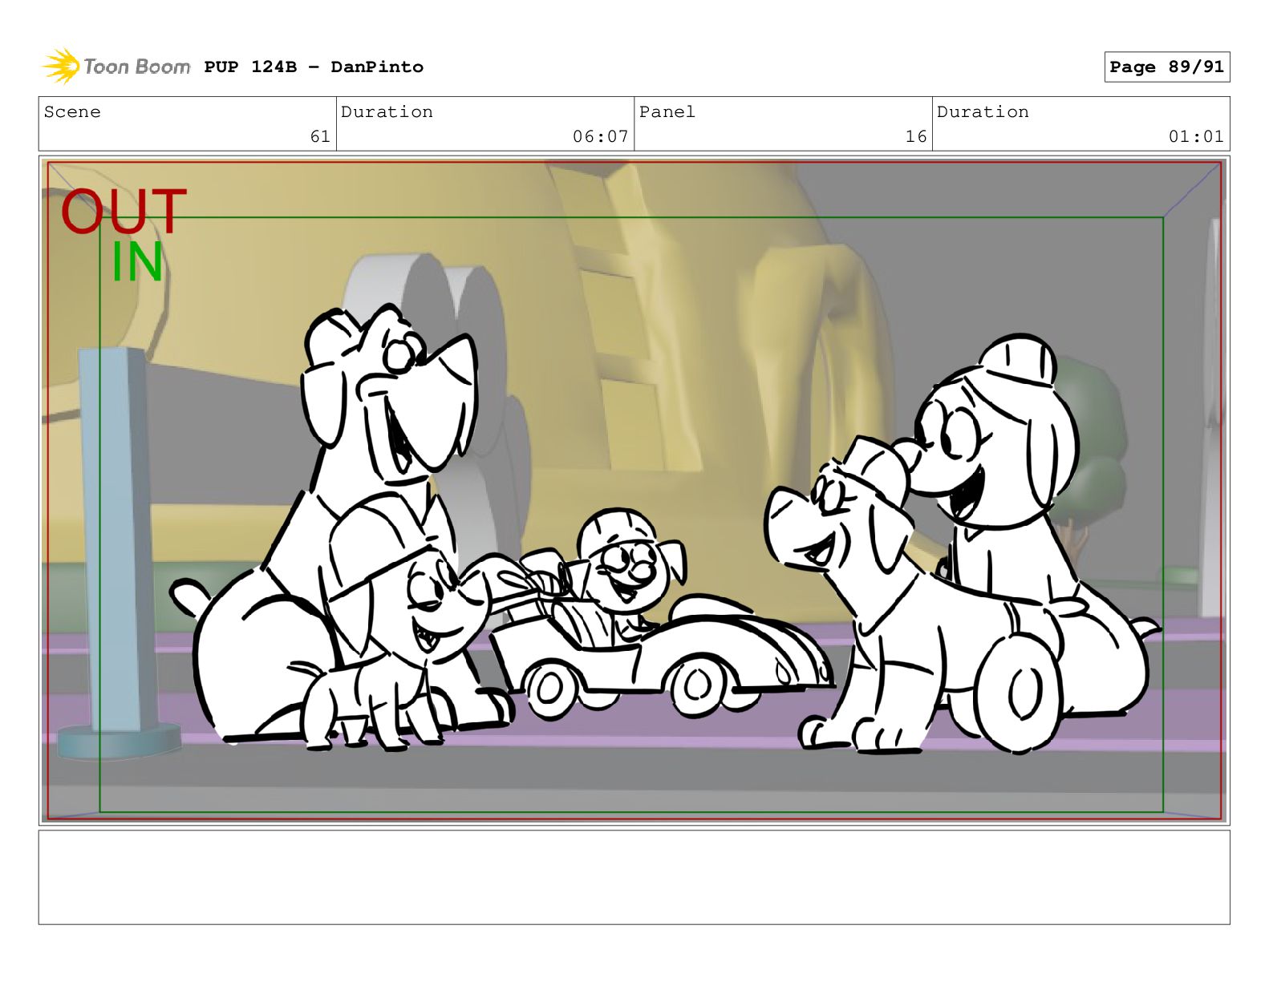Click the scene number '61'
Image resolution: width=1269 pixels, height=982 pixels.
click(x=320, y=136)
